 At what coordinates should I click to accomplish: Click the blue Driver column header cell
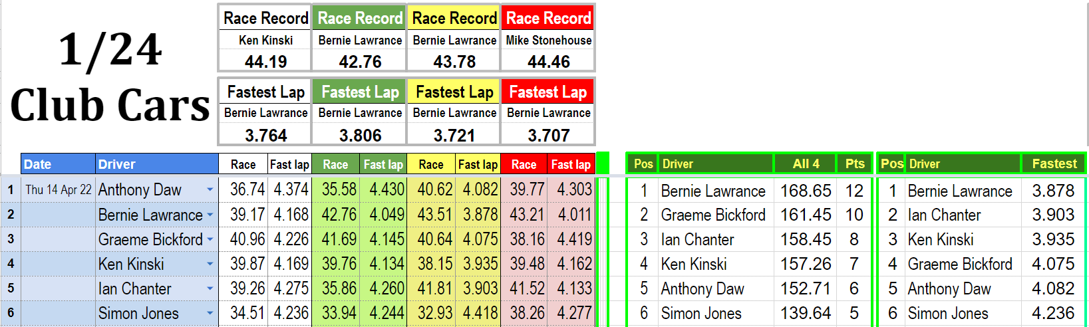click(156, 164)
